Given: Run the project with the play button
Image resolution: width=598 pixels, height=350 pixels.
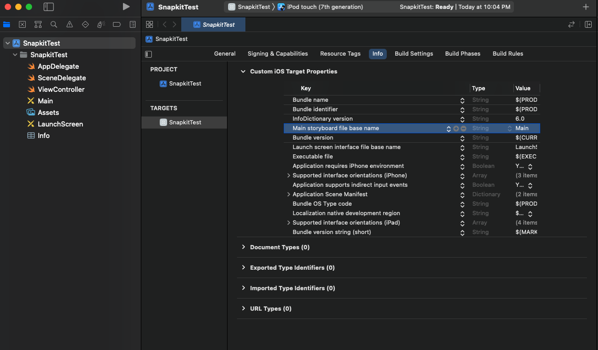Looking at the screenshot, I should [126, 7].
